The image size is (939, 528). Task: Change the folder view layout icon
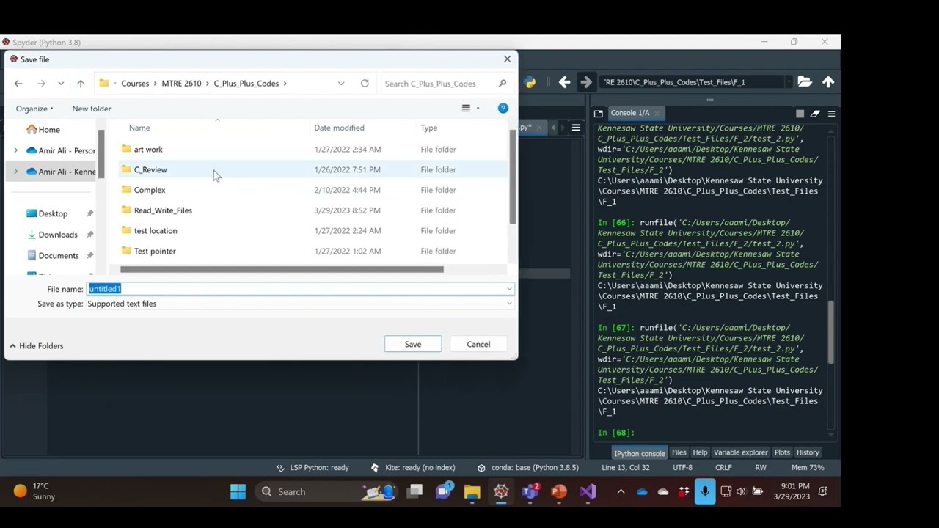pyautogui.click(x=466, y=109)
